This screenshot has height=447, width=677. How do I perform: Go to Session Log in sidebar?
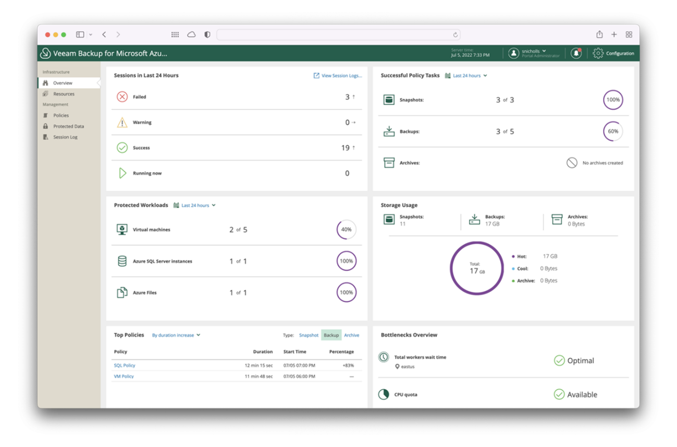(x=65, y=137)
